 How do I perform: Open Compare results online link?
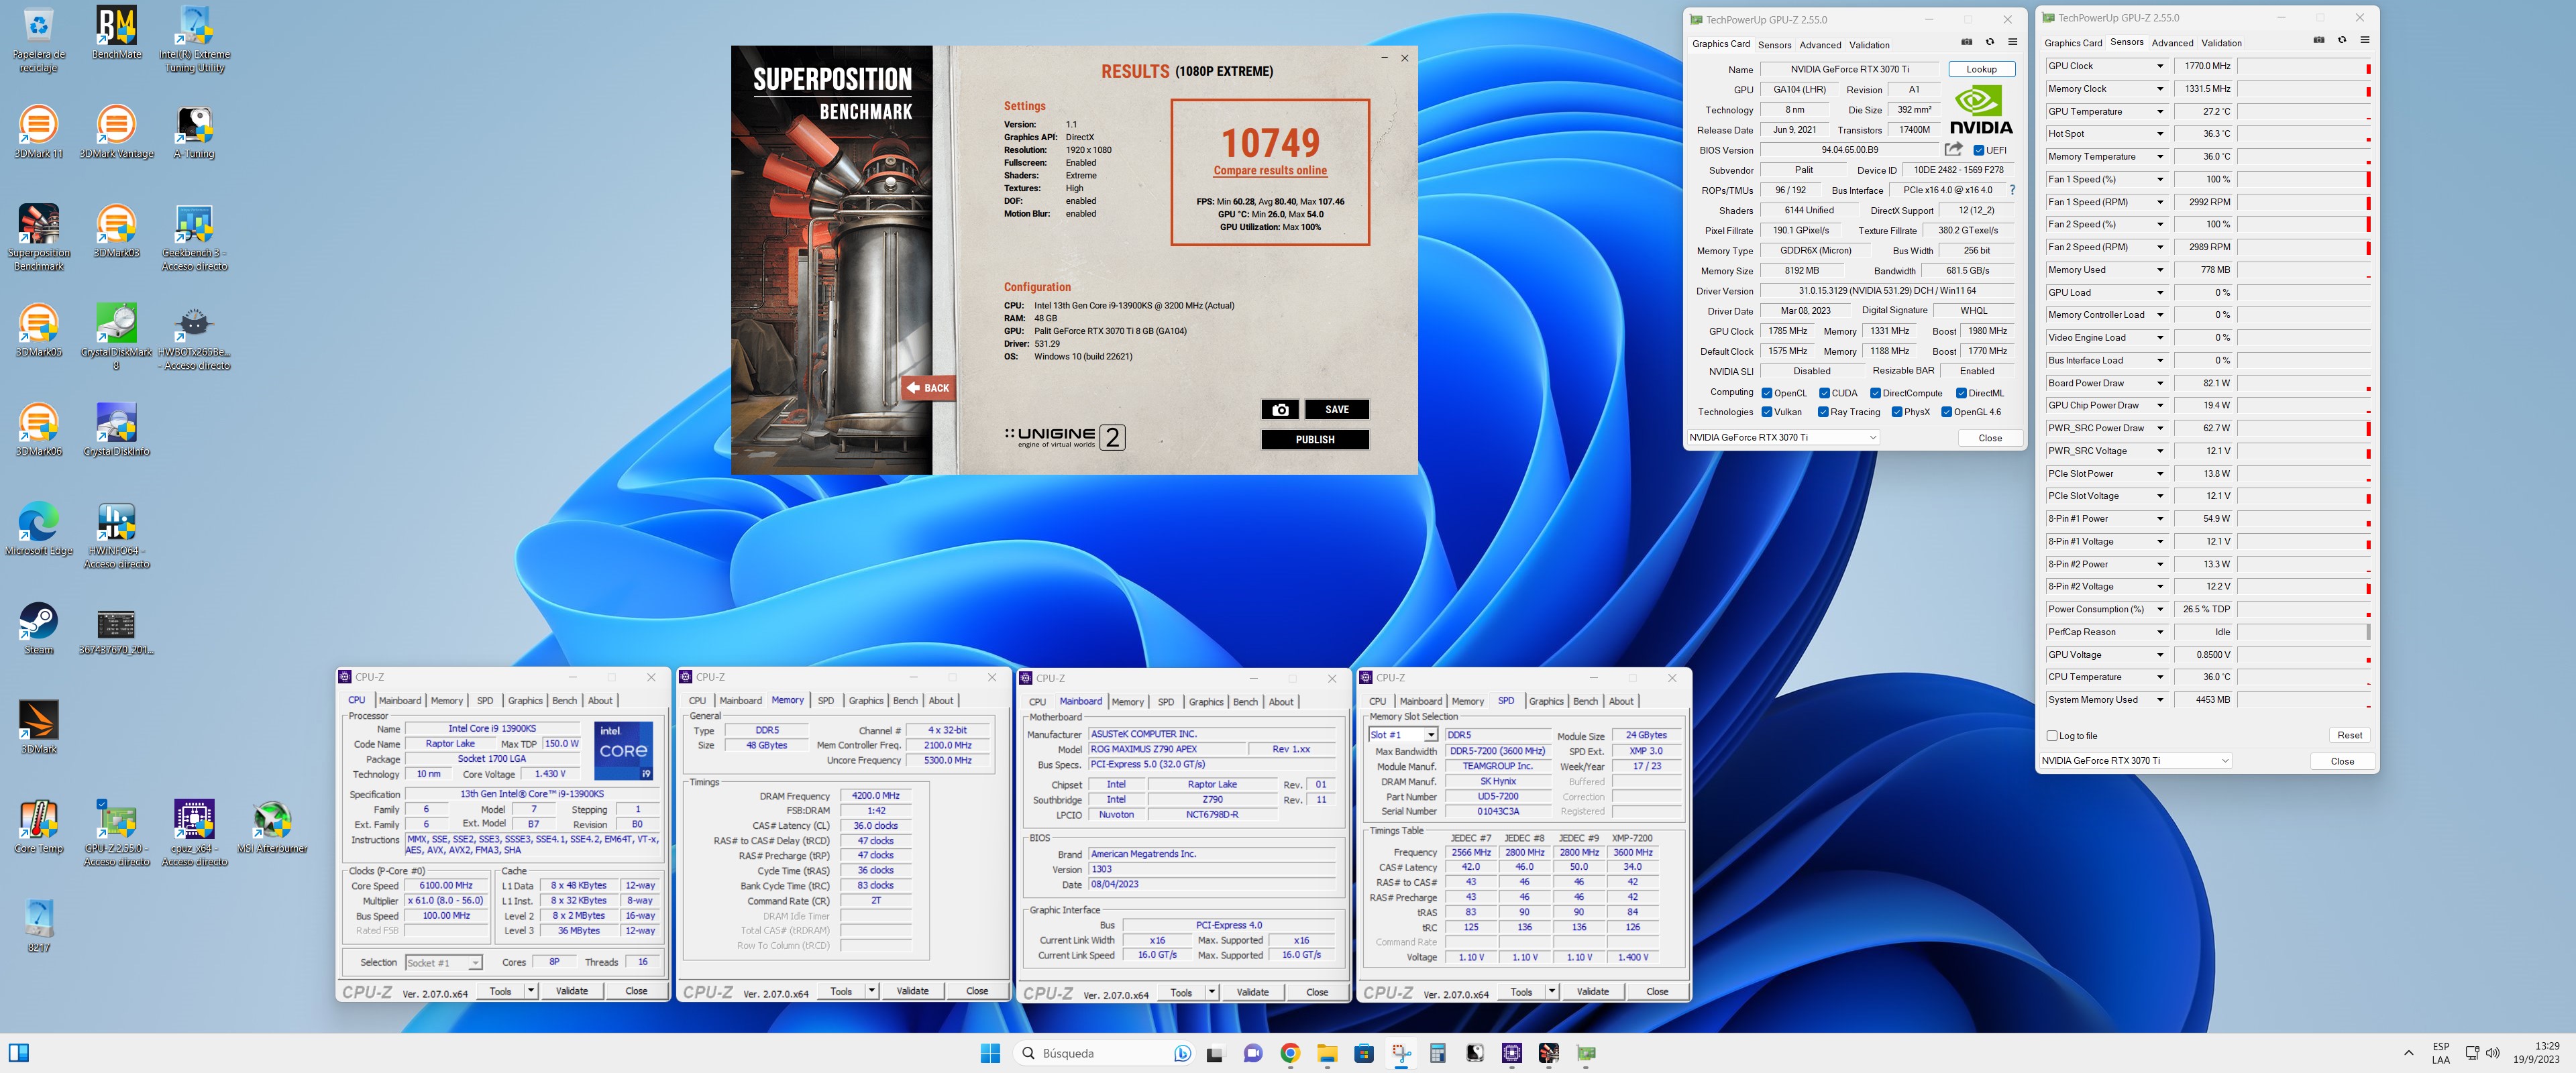coord(1270,171)
